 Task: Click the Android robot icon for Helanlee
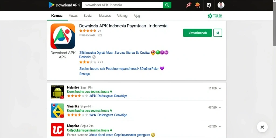57,92
